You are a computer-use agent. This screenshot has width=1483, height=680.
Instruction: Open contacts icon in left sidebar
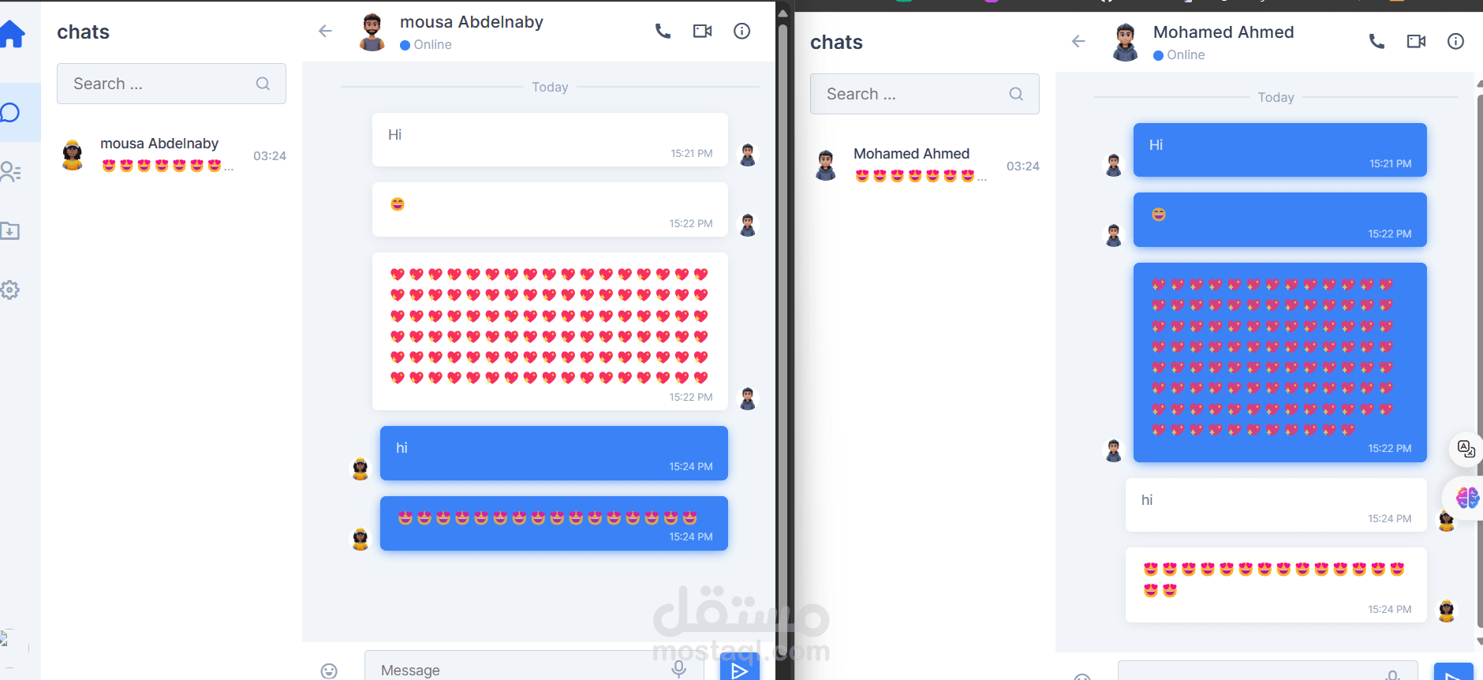10,172
